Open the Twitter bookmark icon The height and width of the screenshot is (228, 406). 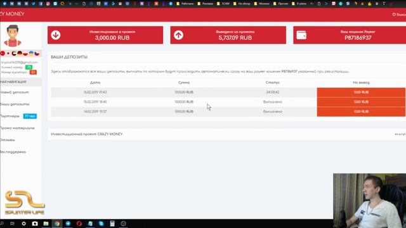coord(34,4)
